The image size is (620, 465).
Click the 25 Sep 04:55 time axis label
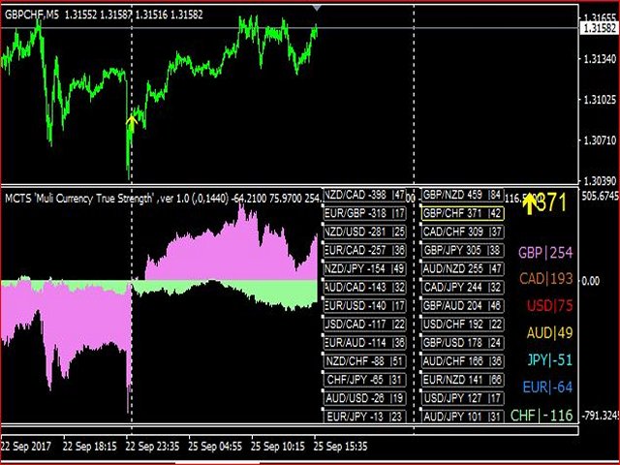coord(213,448)
